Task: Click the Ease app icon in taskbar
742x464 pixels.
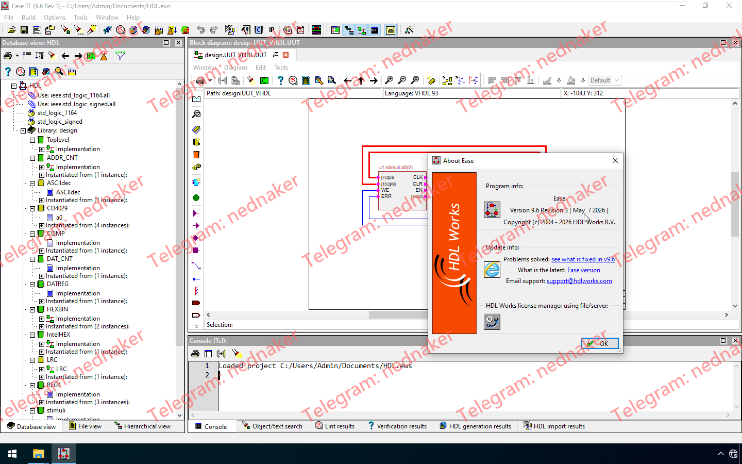Action: pos(63,454)
